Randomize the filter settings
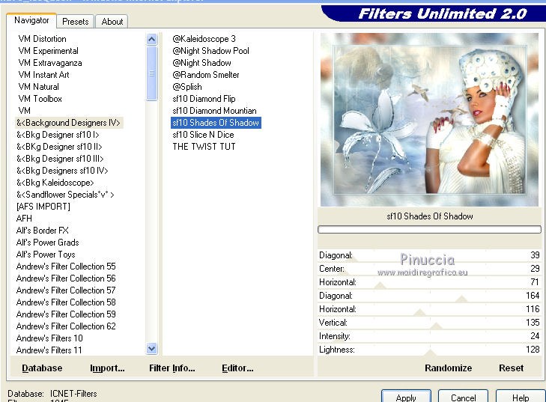 (448, 368)
